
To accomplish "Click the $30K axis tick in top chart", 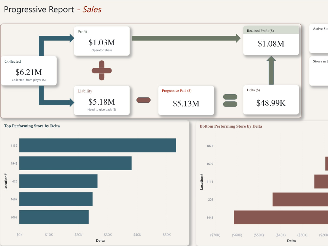I will [108, 235].
